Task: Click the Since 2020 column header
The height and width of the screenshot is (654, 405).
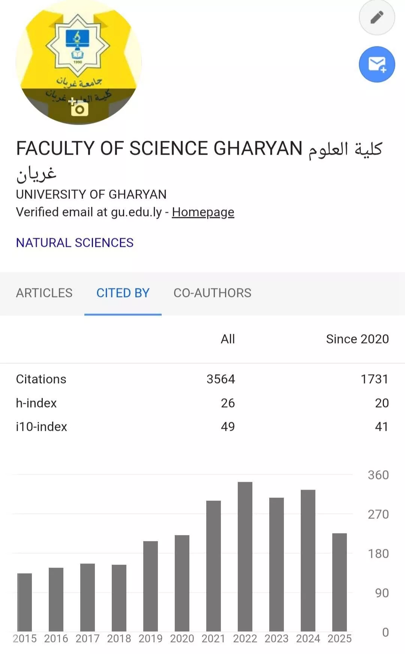Action: coord(357,339)
